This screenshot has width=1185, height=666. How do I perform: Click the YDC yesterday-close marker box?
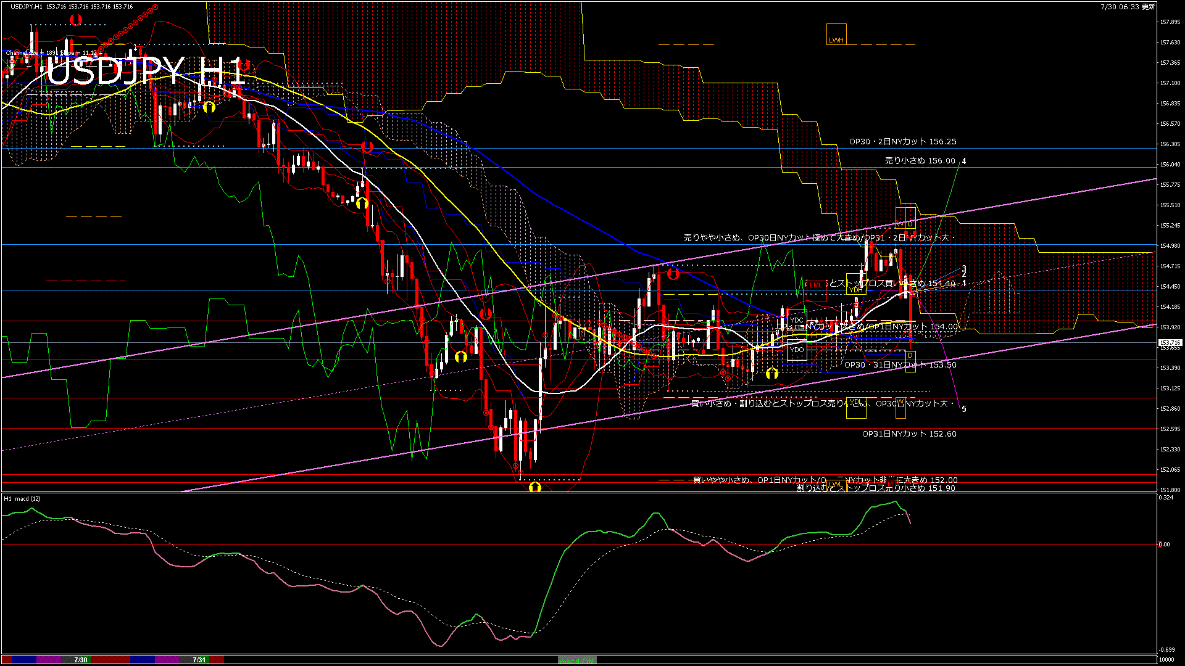coord(797,320)
